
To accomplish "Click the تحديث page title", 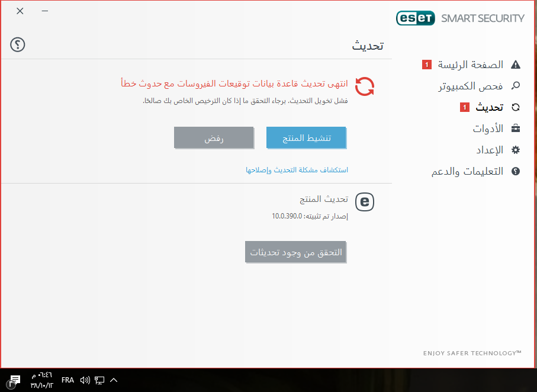I will point(368,46).
